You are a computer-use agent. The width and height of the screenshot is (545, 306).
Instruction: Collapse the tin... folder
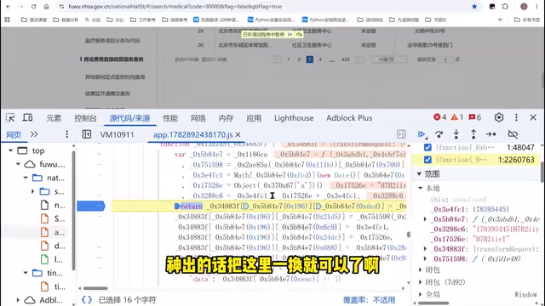coord(26,273)
